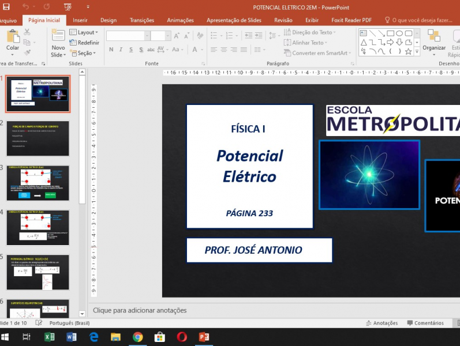Screen dimensions: 460x346
Task: Toggle the Anotações notes pane
Action: 381,323
